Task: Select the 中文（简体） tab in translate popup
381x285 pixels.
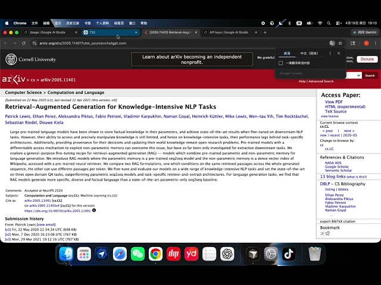Action: (x=309, y=53)
